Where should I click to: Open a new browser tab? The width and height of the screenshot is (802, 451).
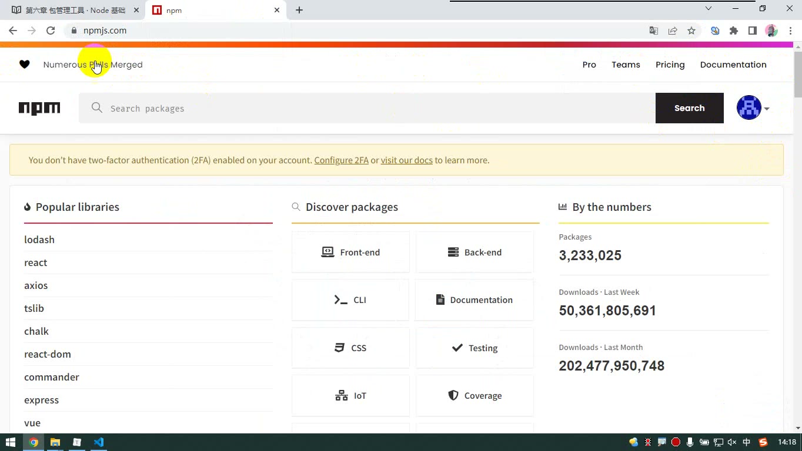pos(299,10)
